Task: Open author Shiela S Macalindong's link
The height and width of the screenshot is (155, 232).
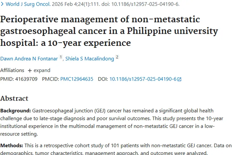Action: (89, 59)
